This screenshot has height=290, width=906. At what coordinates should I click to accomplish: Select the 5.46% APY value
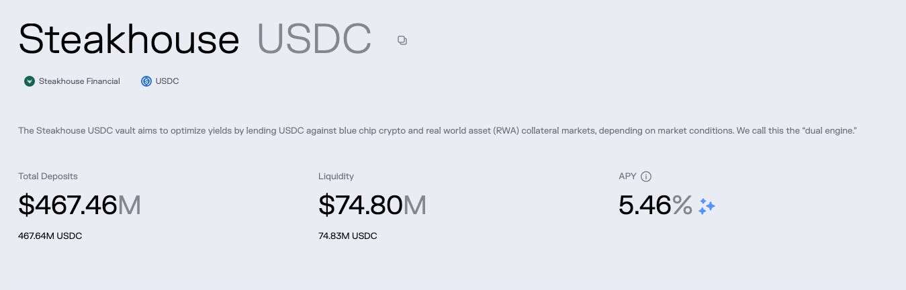pos(655,205)
